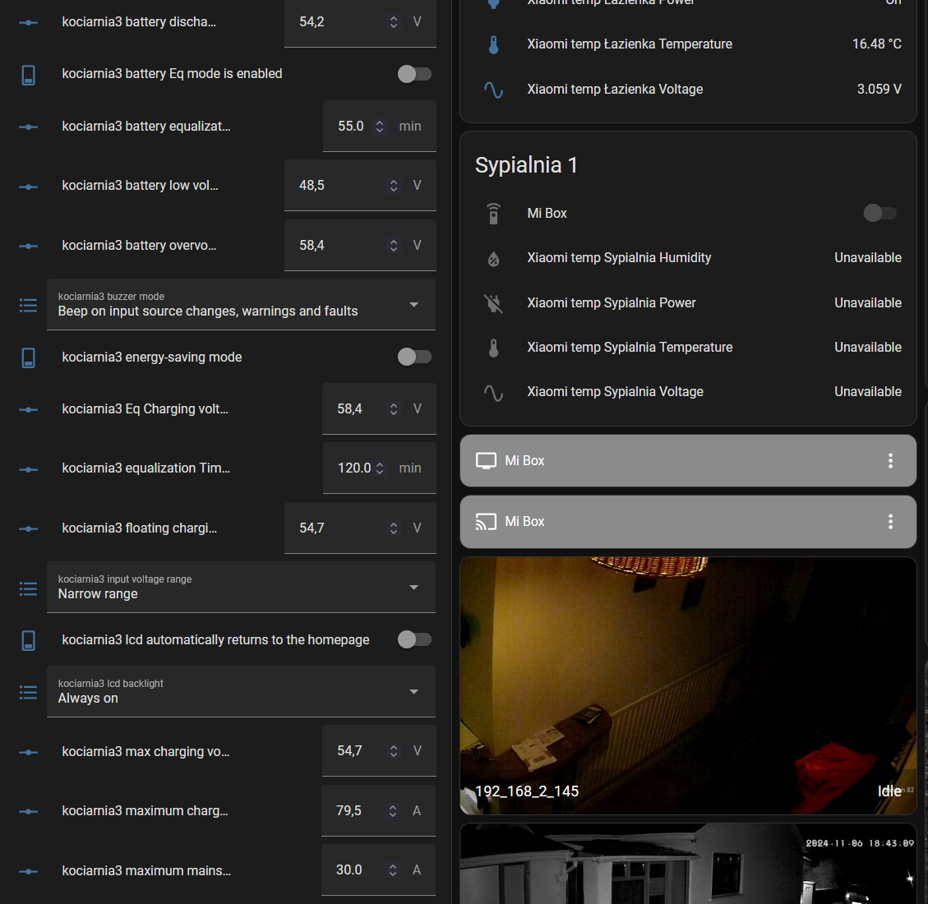Click the Sypialnia Humidity water icon
The width and height of the screenshot is (928, 904).
click(x=493, y=259)
